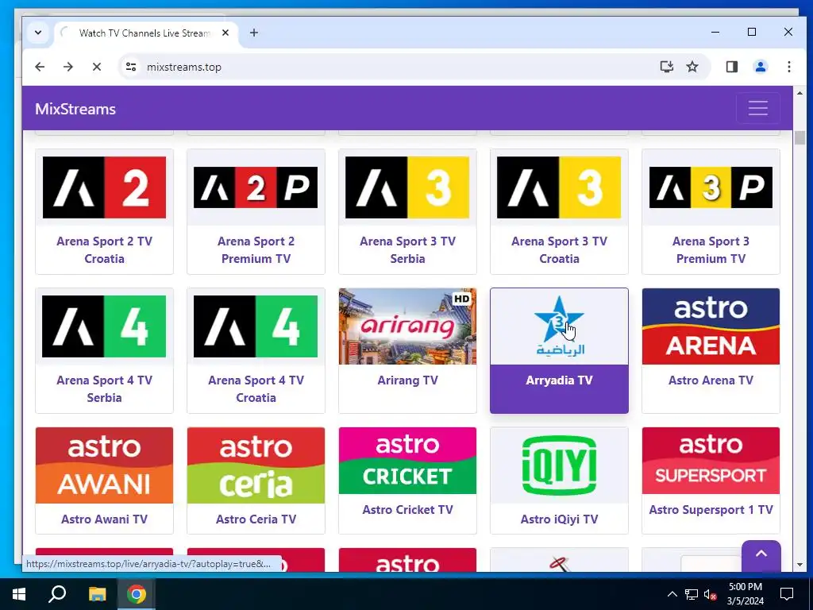Expand the tab search dropdown

tap(38, 33)
